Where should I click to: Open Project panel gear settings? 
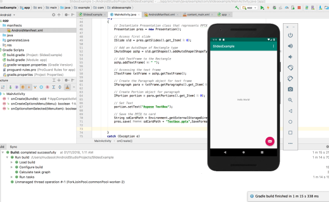coord(66,15)
